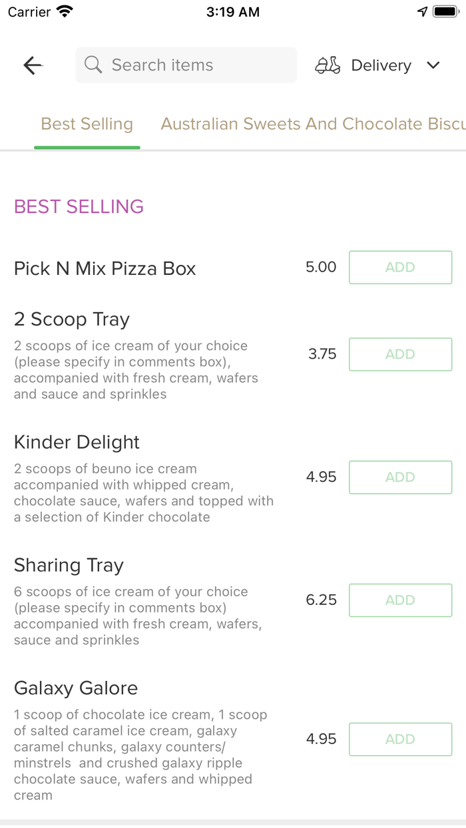
Task: Tap the Pick N Mix Pizza Box title
Action: click(105, 269)
